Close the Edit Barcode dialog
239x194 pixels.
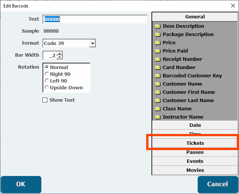pos(233,6)
